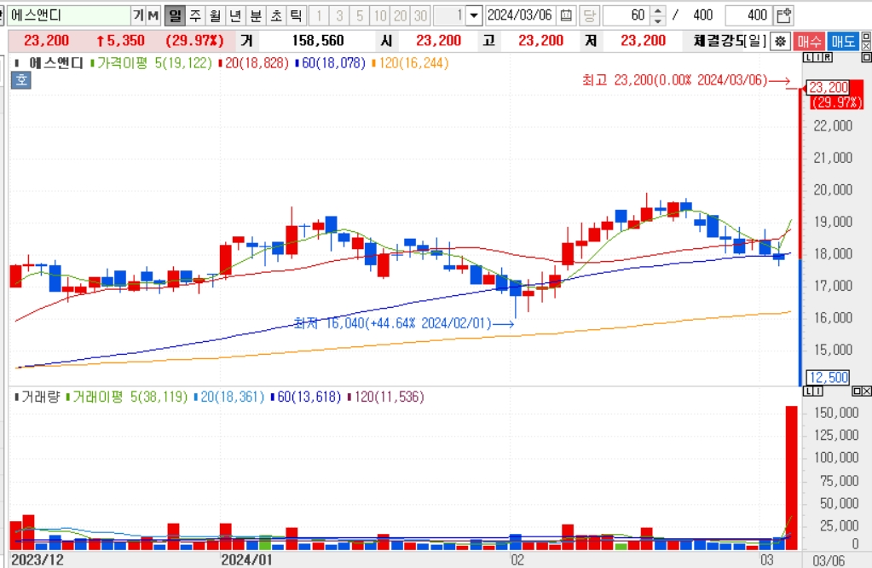Toggle the 일 daily period button
The width and height of the screenshot is (872, 568).
(175, 15)
